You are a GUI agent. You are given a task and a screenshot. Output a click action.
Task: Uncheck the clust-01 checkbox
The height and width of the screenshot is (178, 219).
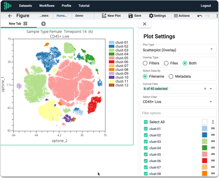[x=146, y=129]
